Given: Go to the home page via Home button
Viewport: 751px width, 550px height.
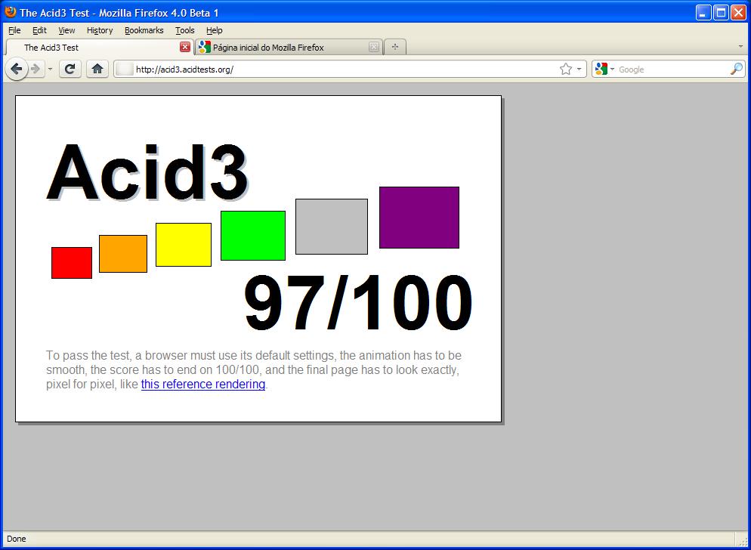Looking at the screenshot, I should 97,70.
